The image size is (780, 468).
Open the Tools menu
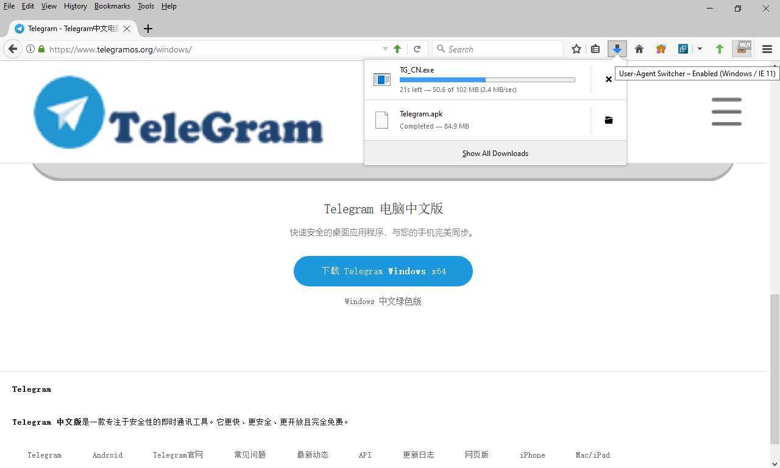pos(146,6)
